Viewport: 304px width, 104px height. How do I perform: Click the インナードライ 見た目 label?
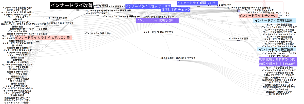click(x=17, y=67)
